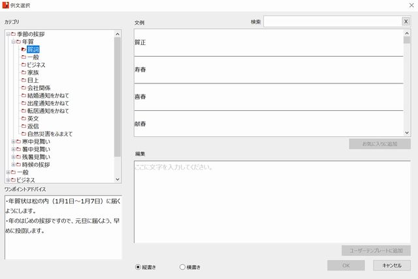Click the category tree scrollbar down arrow
Viewport: 418px width, 279px height.
pos(118,179)
